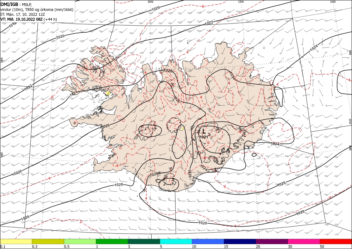Screen dimensions: 352x249
Task: Click the olive 0.3–0.5 legend swatch
Action: pos(48,241)
